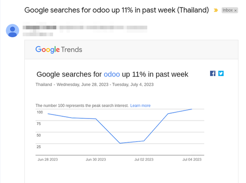Click the lowest dip point on the chart line
Screen dimensions: 246x183
120,143
